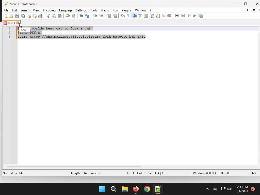
Task: Toggle synchronize horizontal scrolling icon
Action: click(x=115, y=16)
